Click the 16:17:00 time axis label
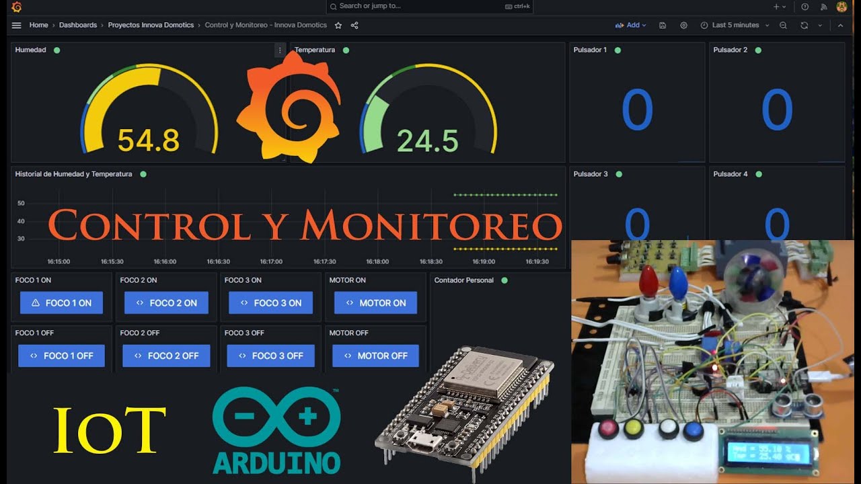 pos(271,261)
